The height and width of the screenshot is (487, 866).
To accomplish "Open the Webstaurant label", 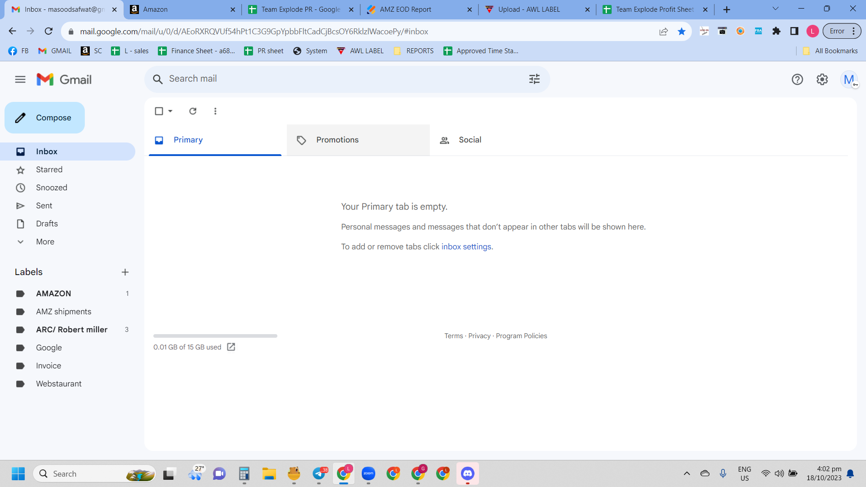I will [x=68, y=384].
